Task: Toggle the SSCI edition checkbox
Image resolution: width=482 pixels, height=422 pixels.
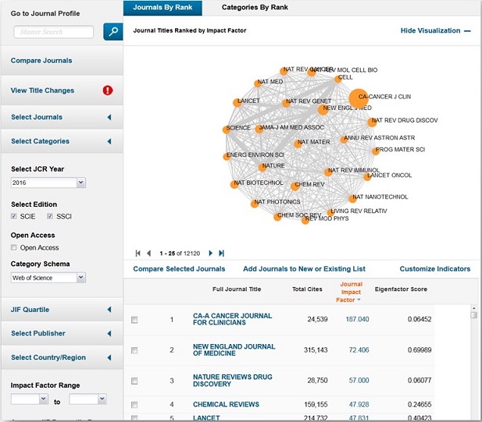Action: tap(50, 216)
